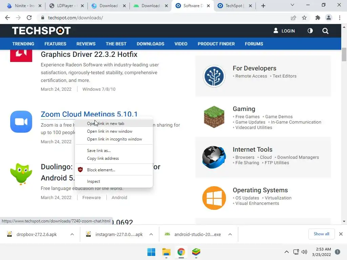Choose Open link in new window
This screenshot has height=260, width=347.
click(114, 131)
